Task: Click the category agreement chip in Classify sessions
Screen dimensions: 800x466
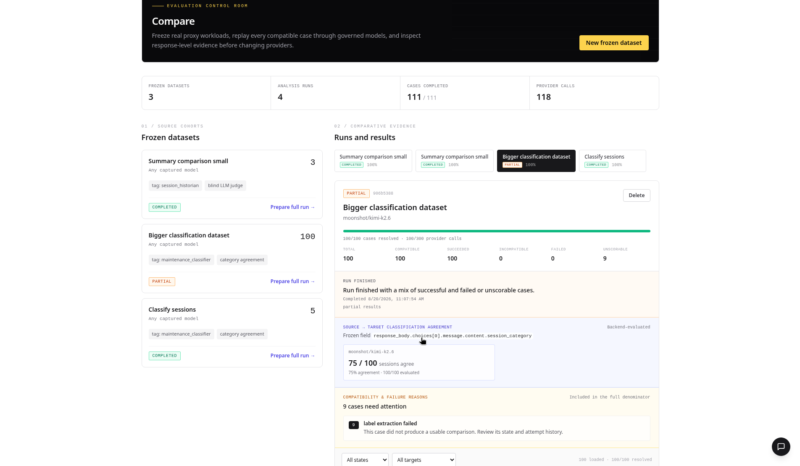Action: pos(242,334)
